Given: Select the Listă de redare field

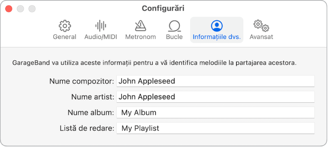Looking at the screenshot, I should 215,128.
